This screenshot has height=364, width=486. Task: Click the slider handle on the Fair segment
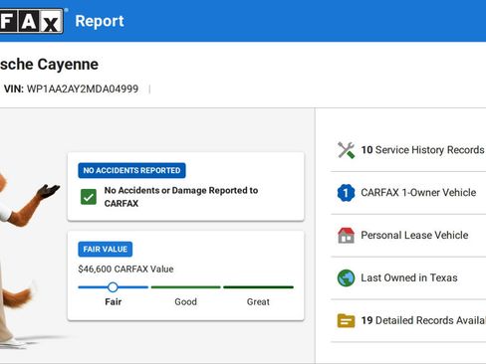click(113, 287)
